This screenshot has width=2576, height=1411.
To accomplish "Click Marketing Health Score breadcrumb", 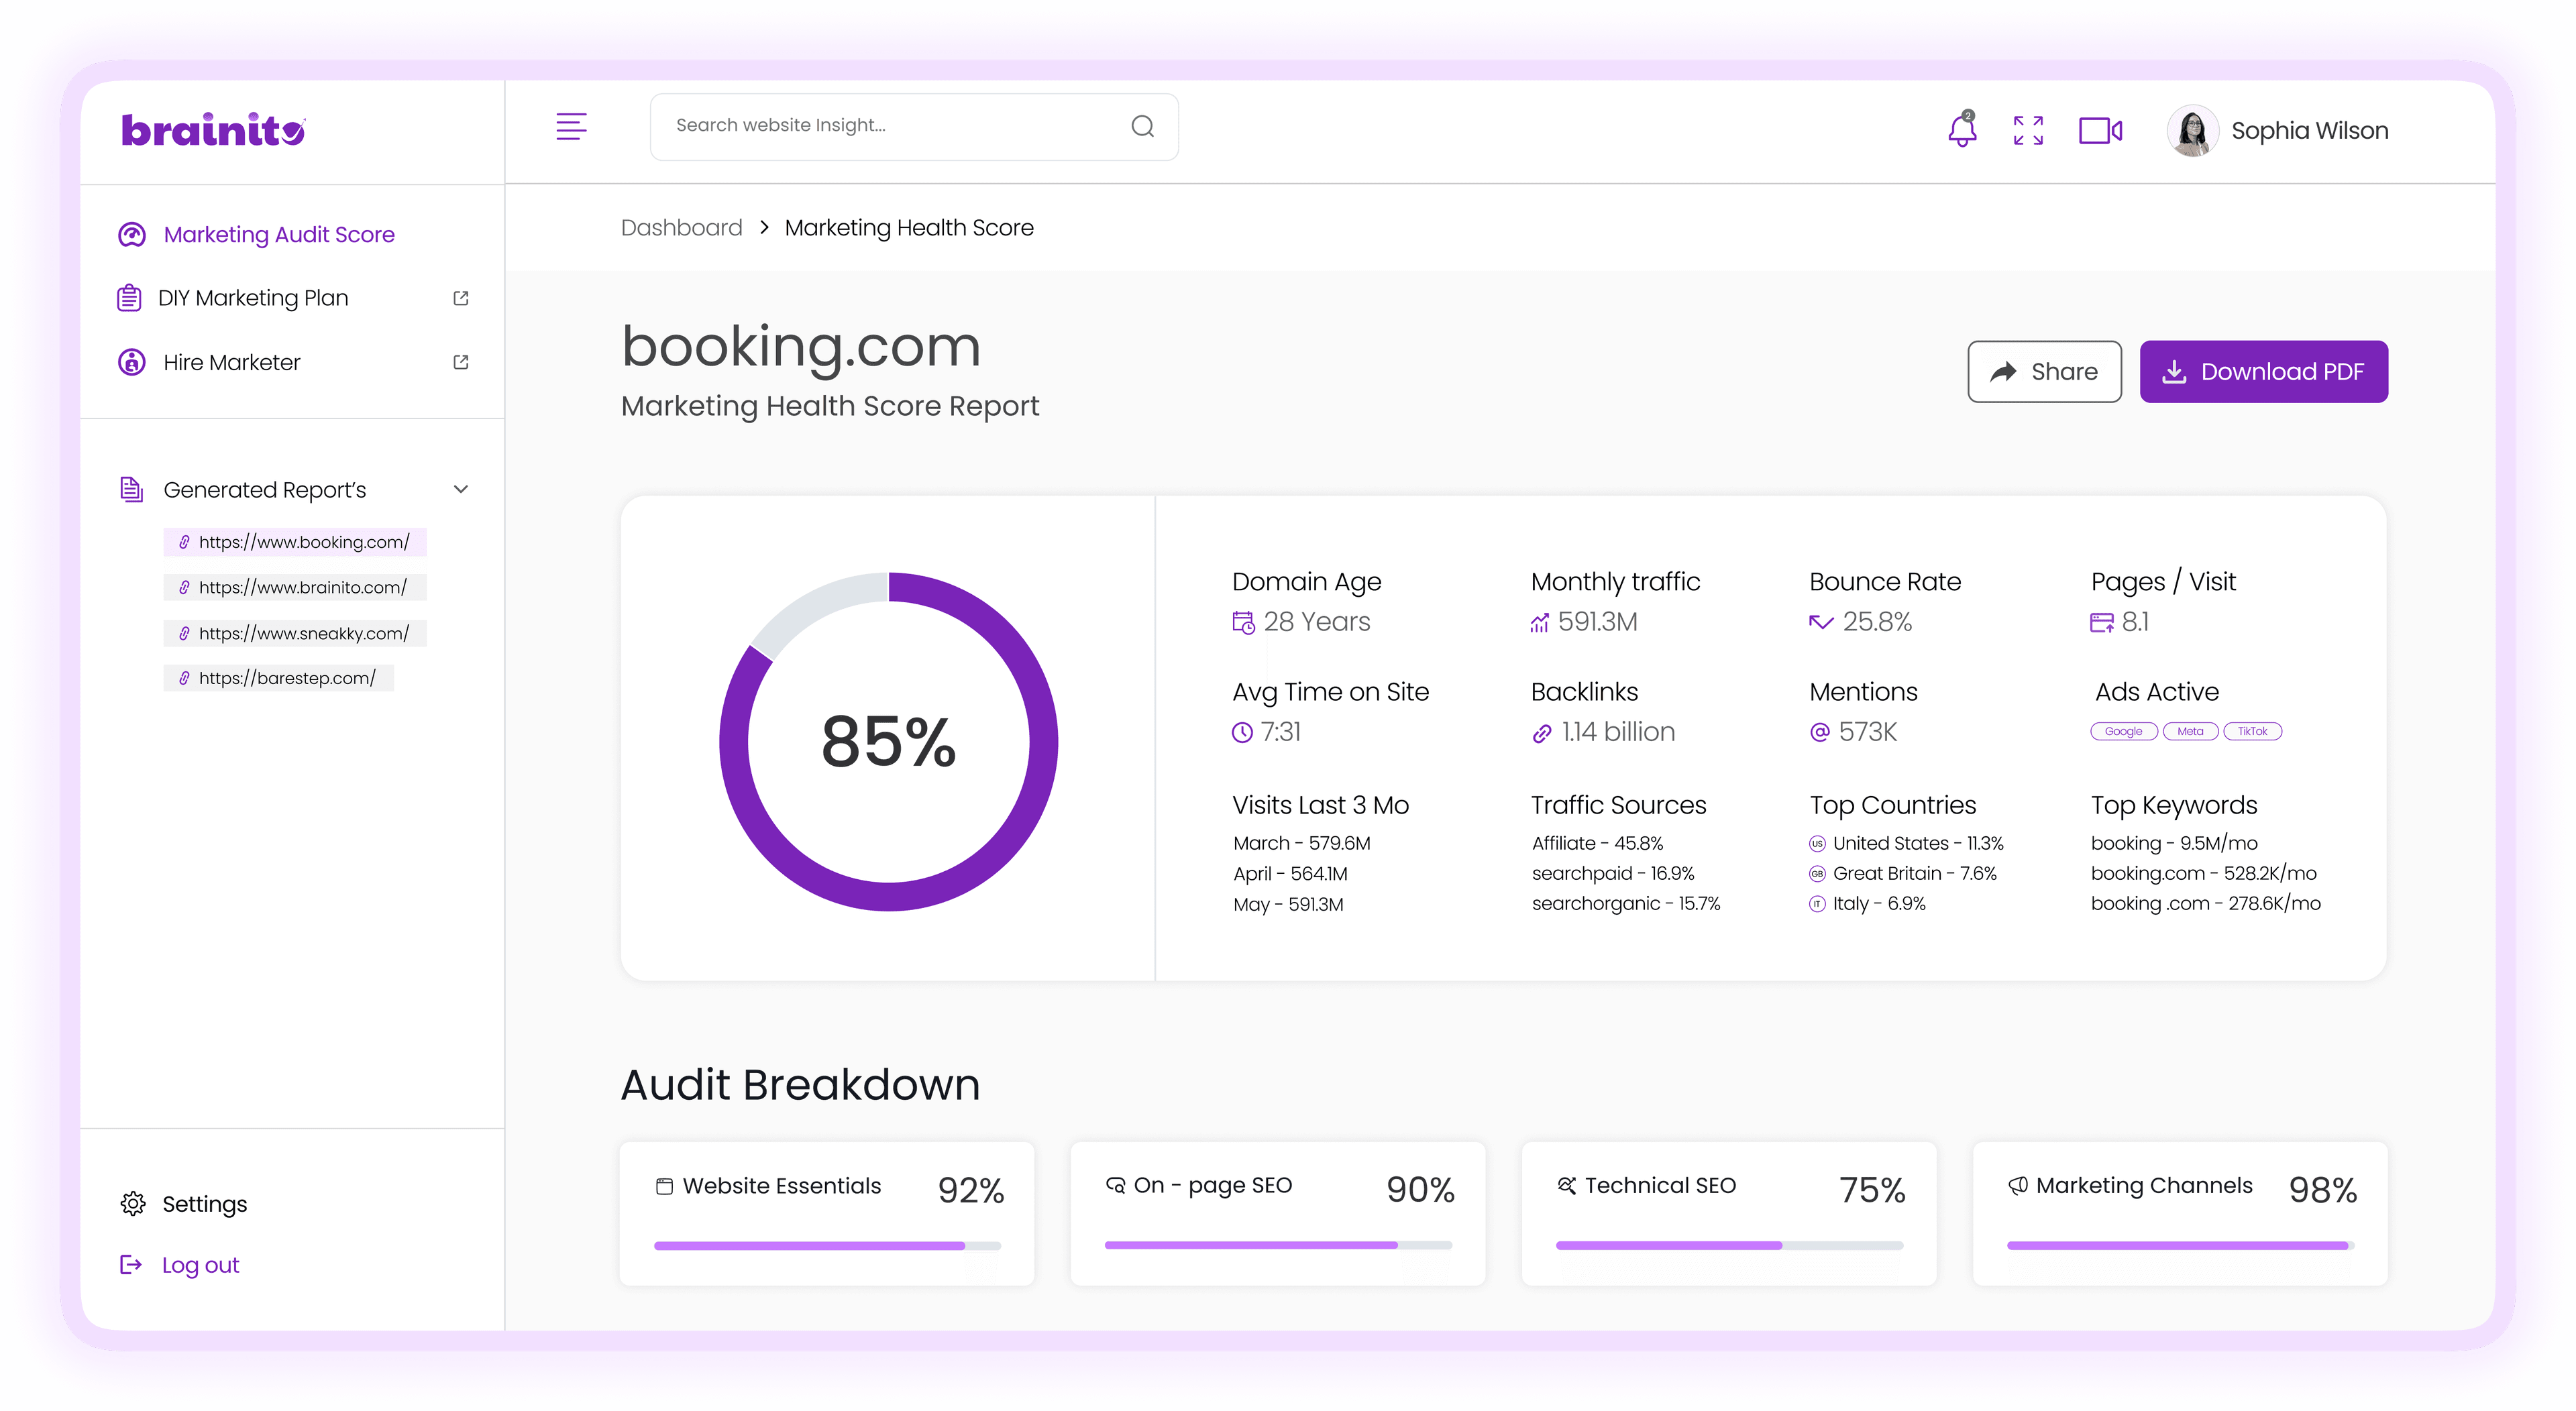I will pos(909,228).
